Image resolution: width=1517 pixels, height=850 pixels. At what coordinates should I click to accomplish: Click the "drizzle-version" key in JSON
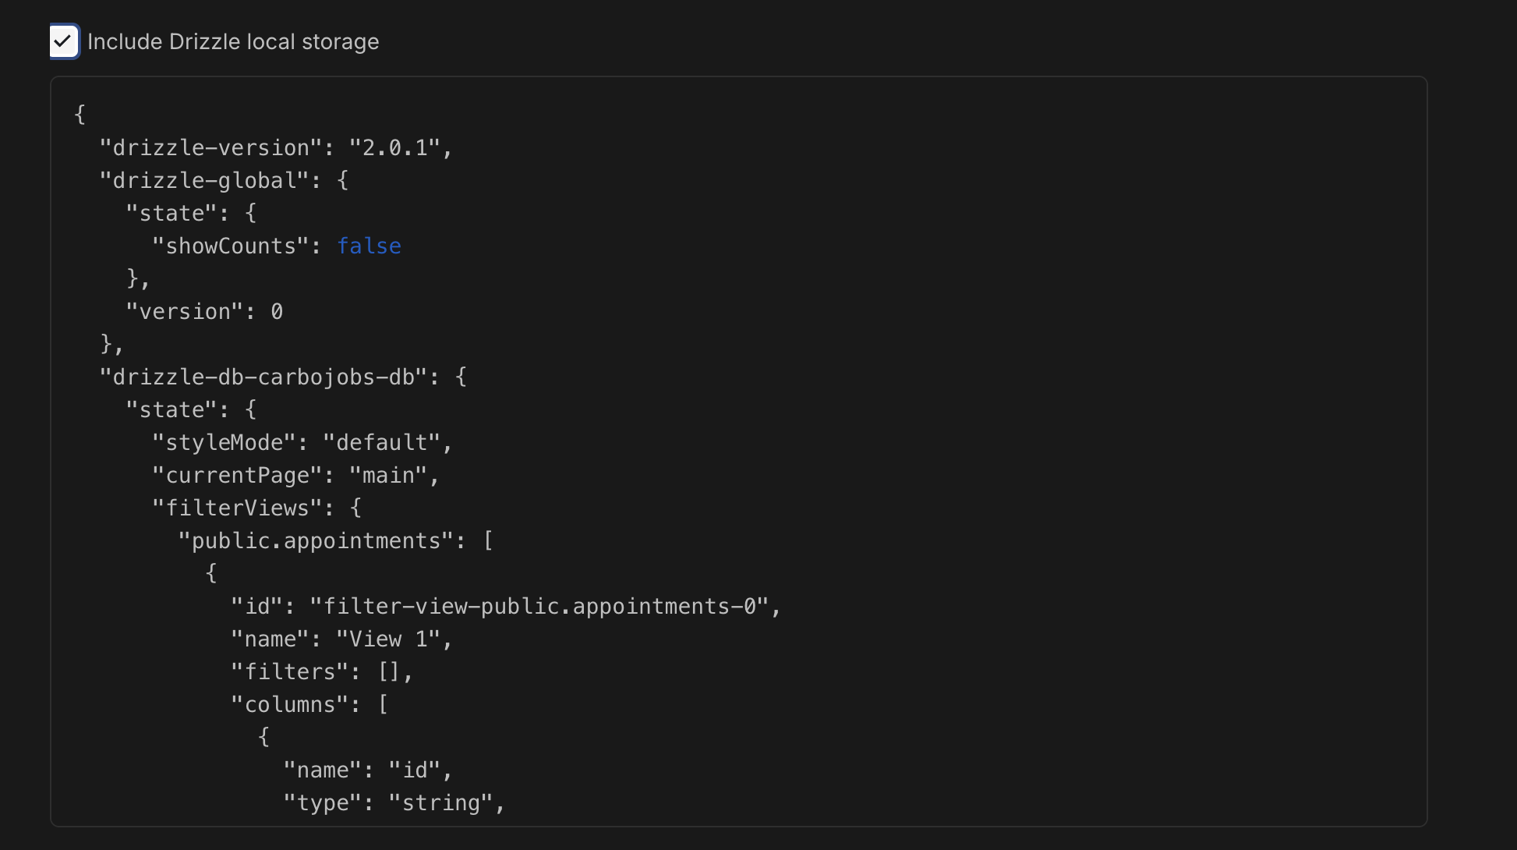coord(210,147)
